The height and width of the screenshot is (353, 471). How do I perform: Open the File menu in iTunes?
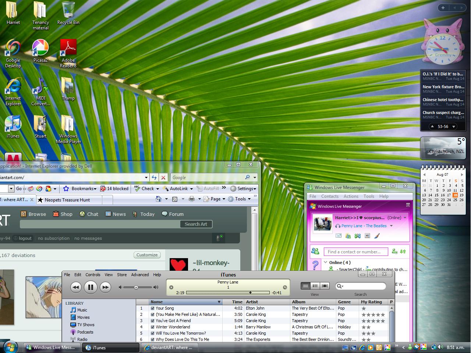[x=67, y=275]
